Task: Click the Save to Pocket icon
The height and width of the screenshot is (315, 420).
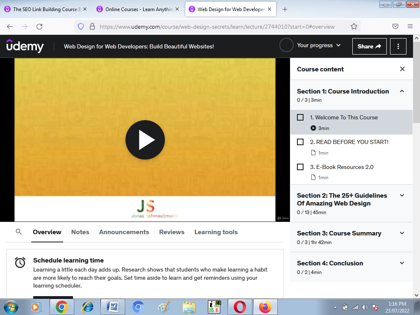Action: coord(395,26)
